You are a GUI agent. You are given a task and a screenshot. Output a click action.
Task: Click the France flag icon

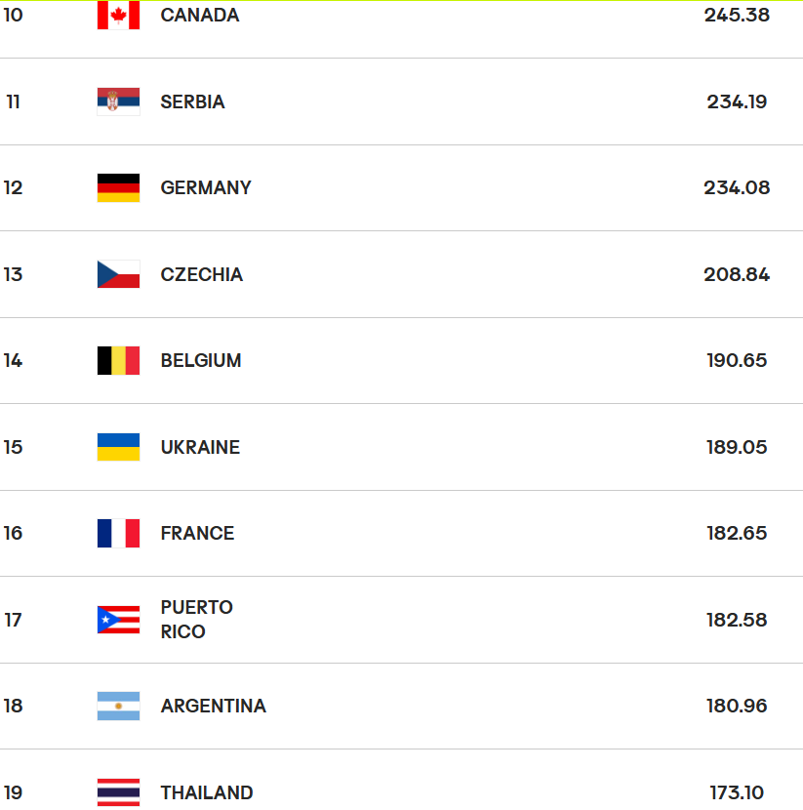tap(118, 533)
